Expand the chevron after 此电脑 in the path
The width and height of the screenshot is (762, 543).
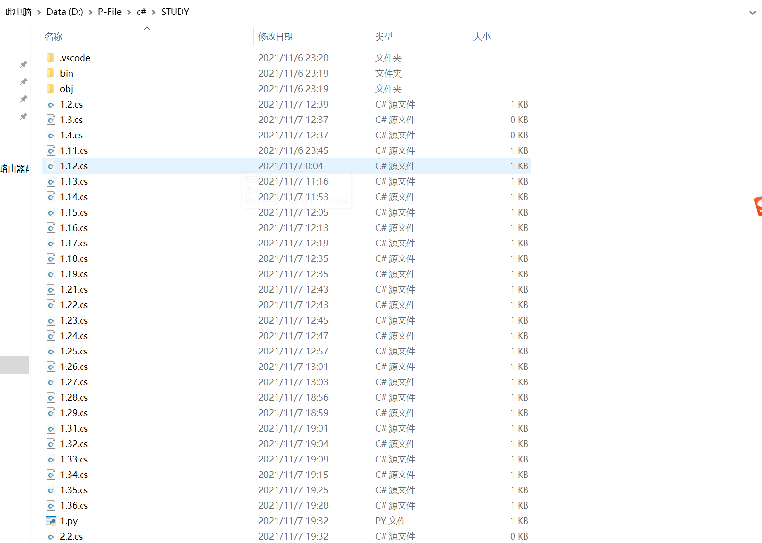39,12
